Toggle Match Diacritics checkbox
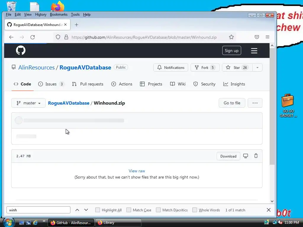 158,210
